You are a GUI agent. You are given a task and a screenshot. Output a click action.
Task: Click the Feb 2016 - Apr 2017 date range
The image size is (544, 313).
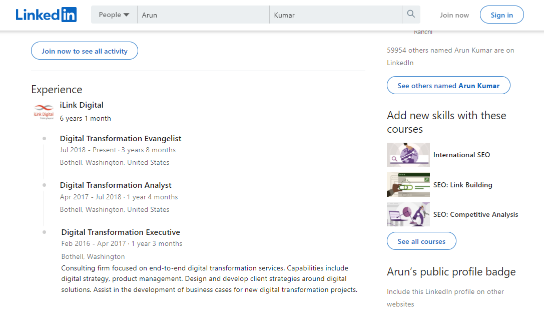pos(94,243)
